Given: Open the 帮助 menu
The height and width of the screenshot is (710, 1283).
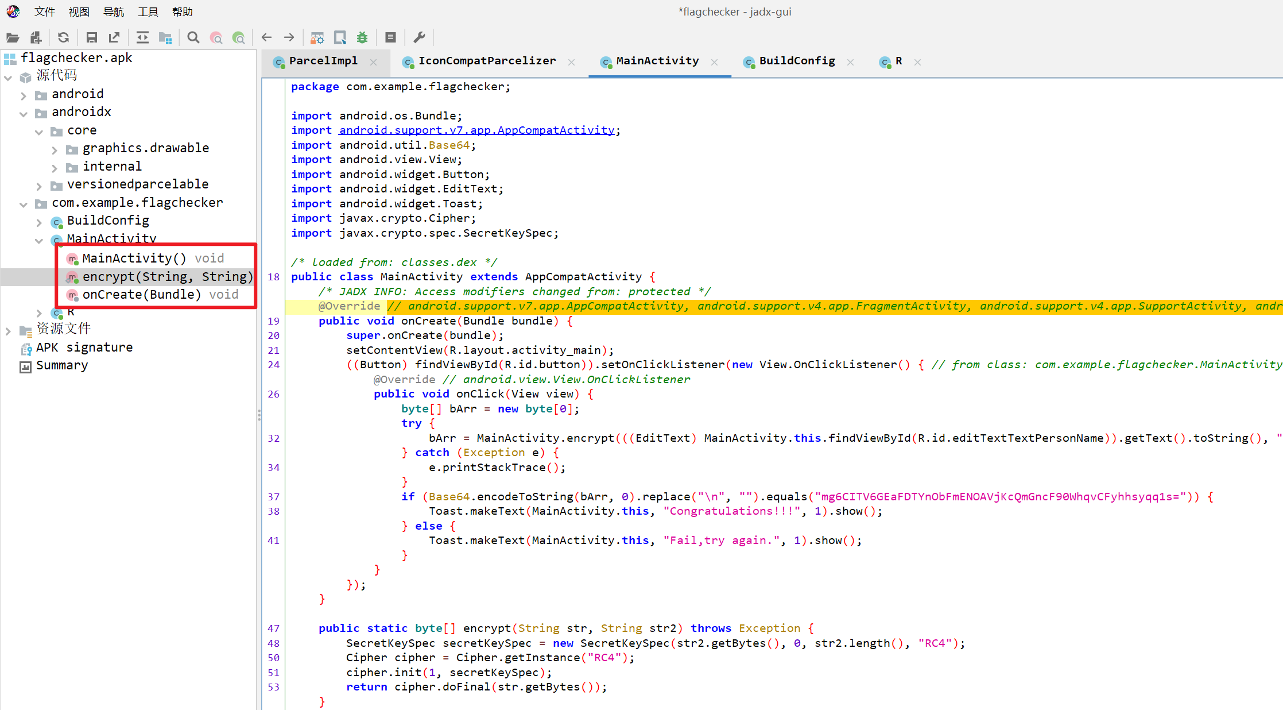Looking at the screenshot, I should coord(183,11).
